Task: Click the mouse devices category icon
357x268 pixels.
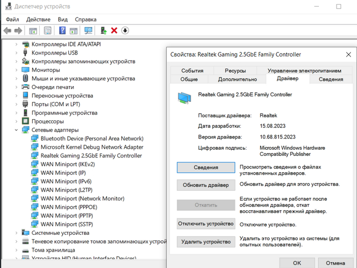Action: [25, 78]
